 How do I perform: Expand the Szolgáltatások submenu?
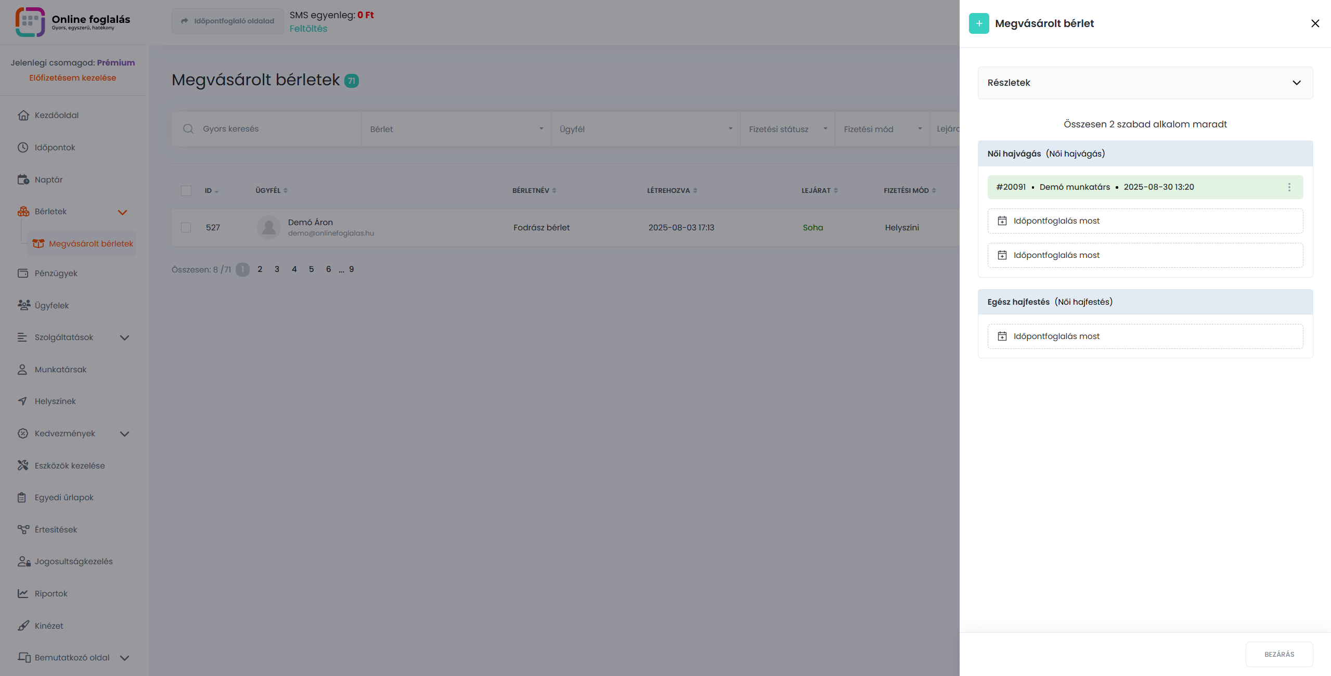pyautogui.click(x=124, y=337)
